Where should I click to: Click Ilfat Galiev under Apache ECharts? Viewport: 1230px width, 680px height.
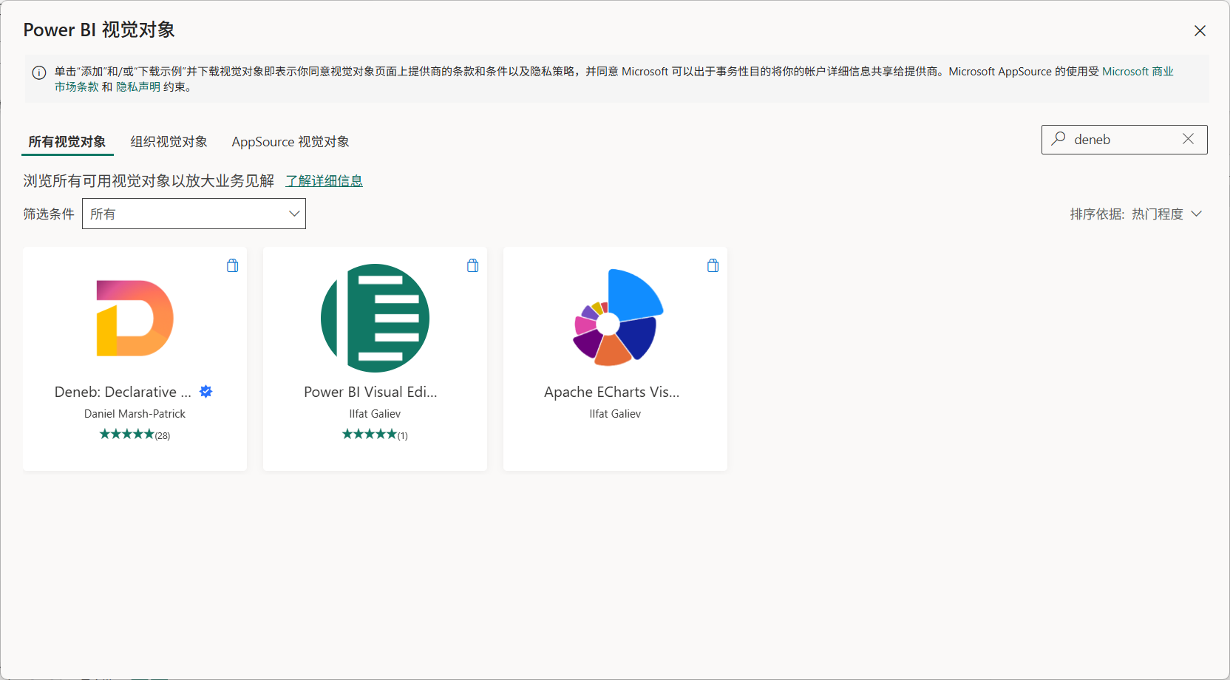(615, 414)
